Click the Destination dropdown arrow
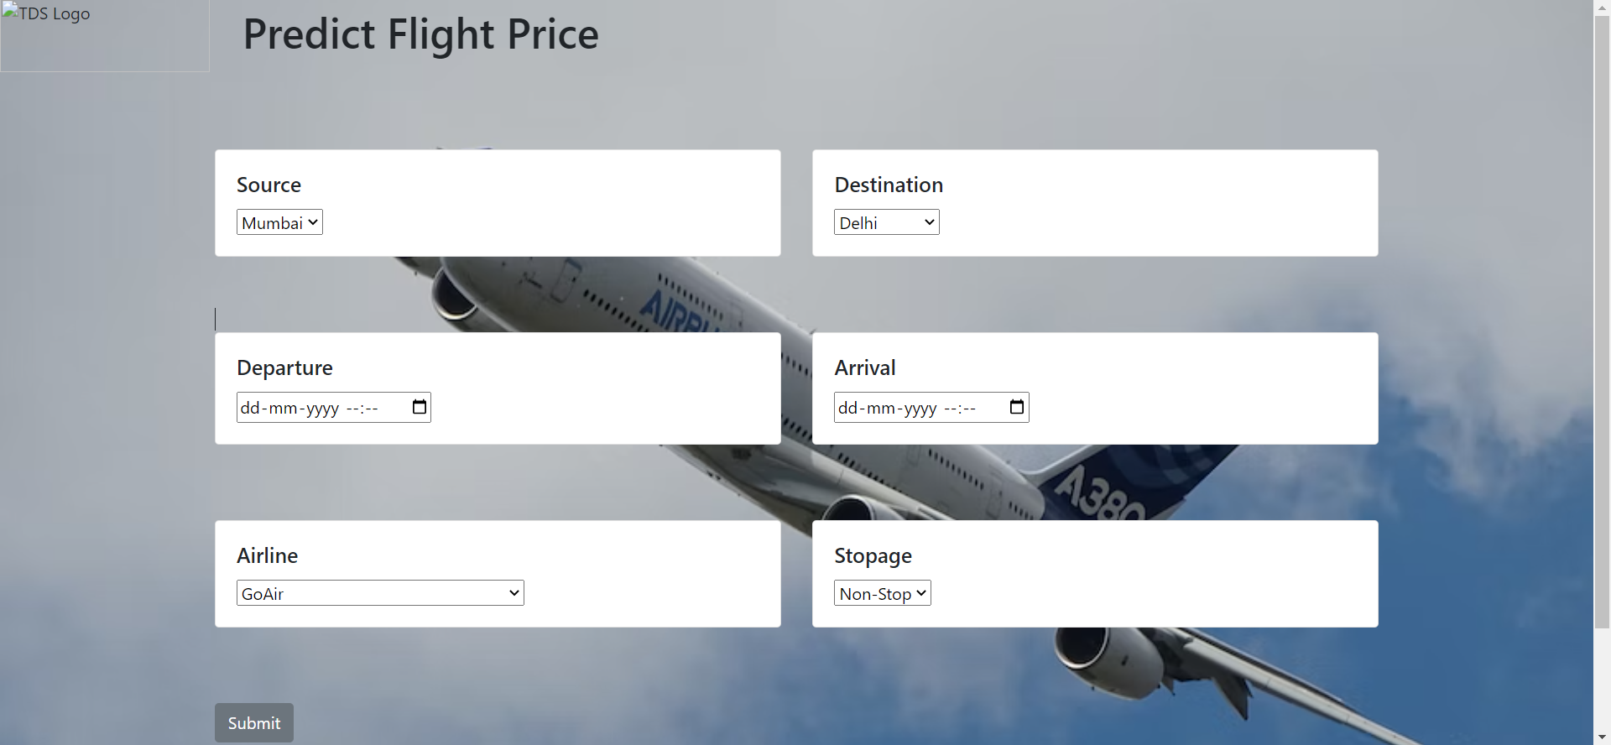This screenshot has height=745, width=1611. click(x=928, y=221)
